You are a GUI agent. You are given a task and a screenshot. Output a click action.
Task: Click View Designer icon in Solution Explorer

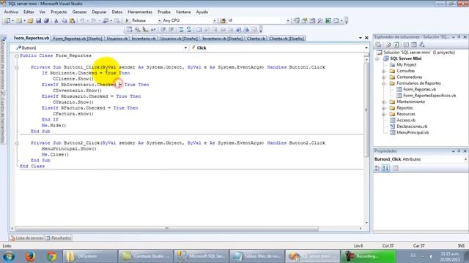pyautogui.click(x=414, y=45)
